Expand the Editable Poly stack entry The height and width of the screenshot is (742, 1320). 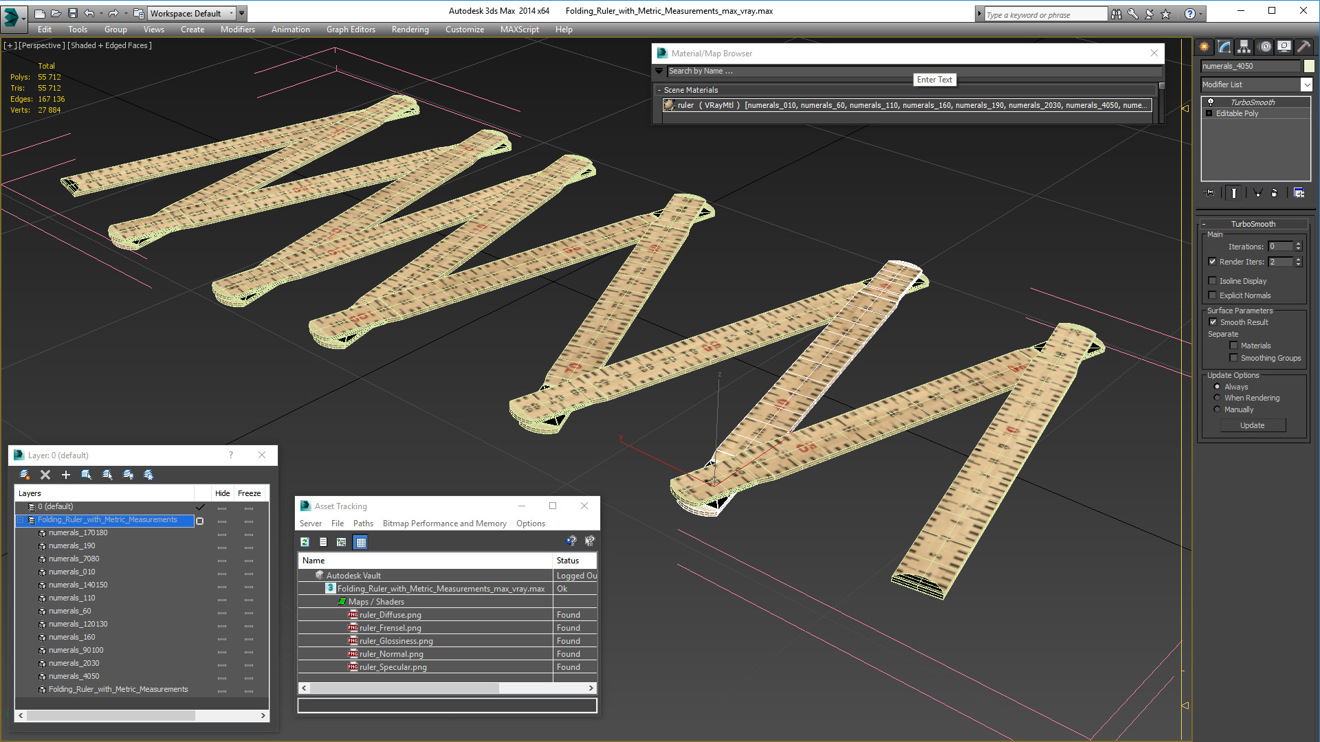point(1209,113)
